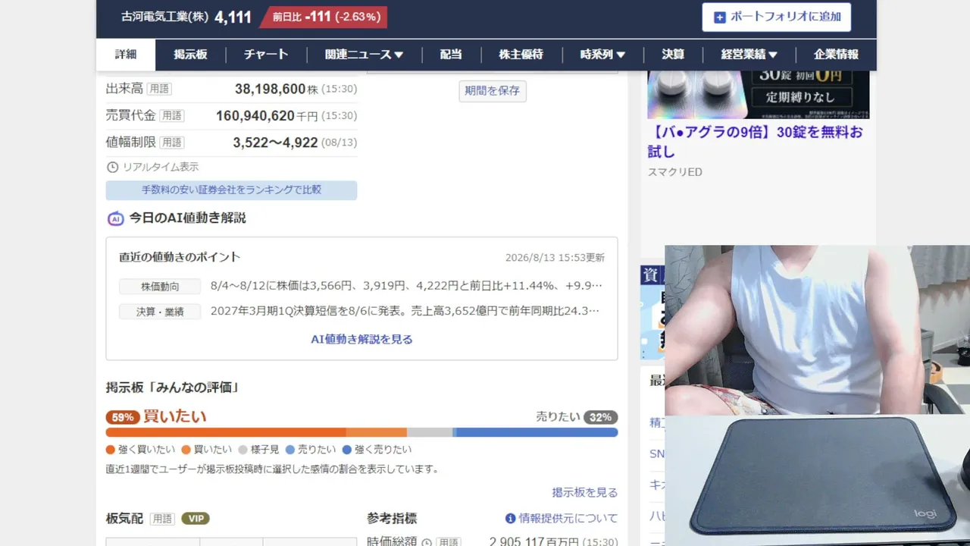Click the 直近の値動きのポイント heading
This screenshot has height=546, width=970.
pyautogui.click(x=180, y=257)
